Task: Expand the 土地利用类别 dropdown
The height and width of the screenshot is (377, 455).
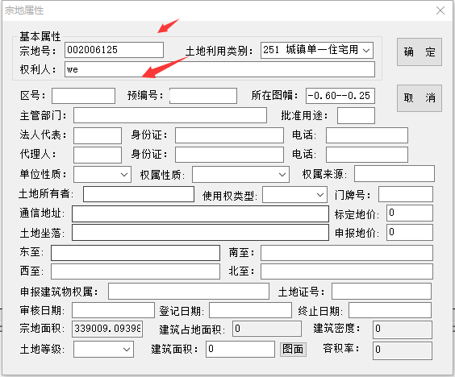Action: [x=317, y=50]
